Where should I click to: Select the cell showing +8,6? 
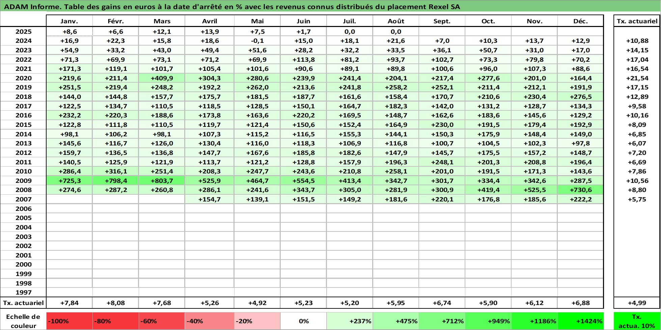[x=69, y=31]
